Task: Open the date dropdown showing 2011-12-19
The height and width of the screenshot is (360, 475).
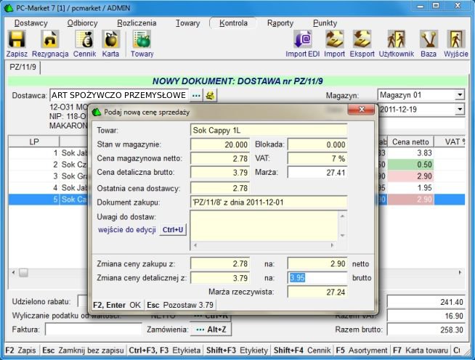Action: pyautogui.click(x=460, y=110)
